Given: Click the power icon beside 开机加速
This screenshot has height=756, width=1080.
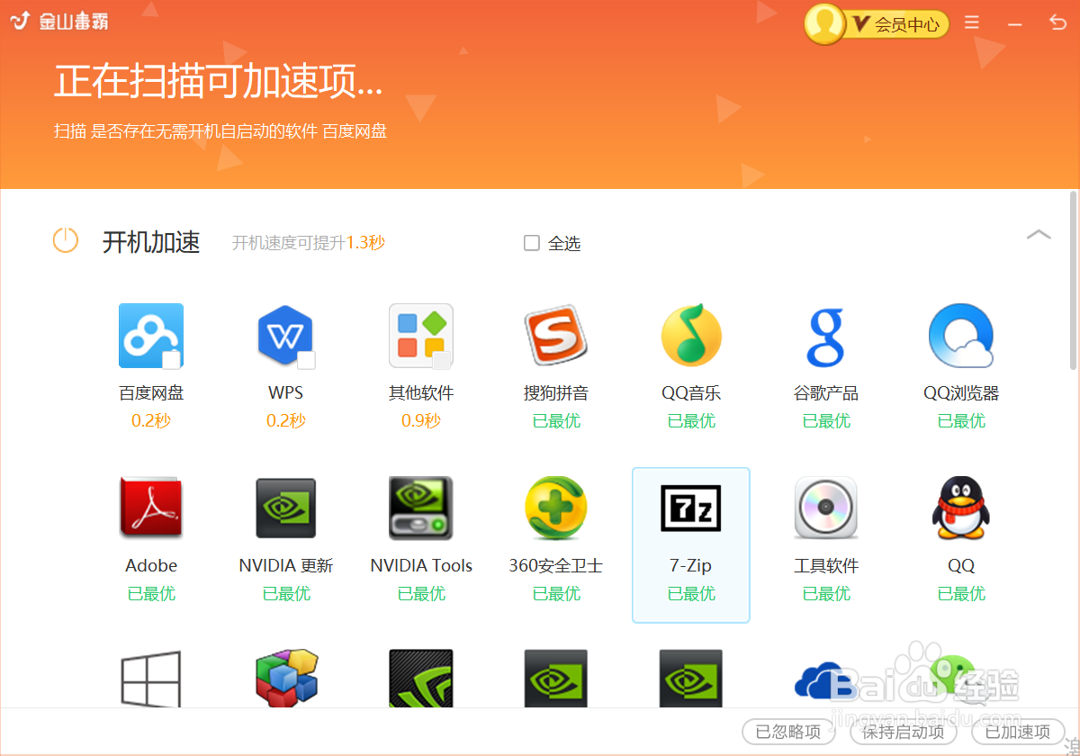Looking at the screenshot, I should (x=66, y=240).
